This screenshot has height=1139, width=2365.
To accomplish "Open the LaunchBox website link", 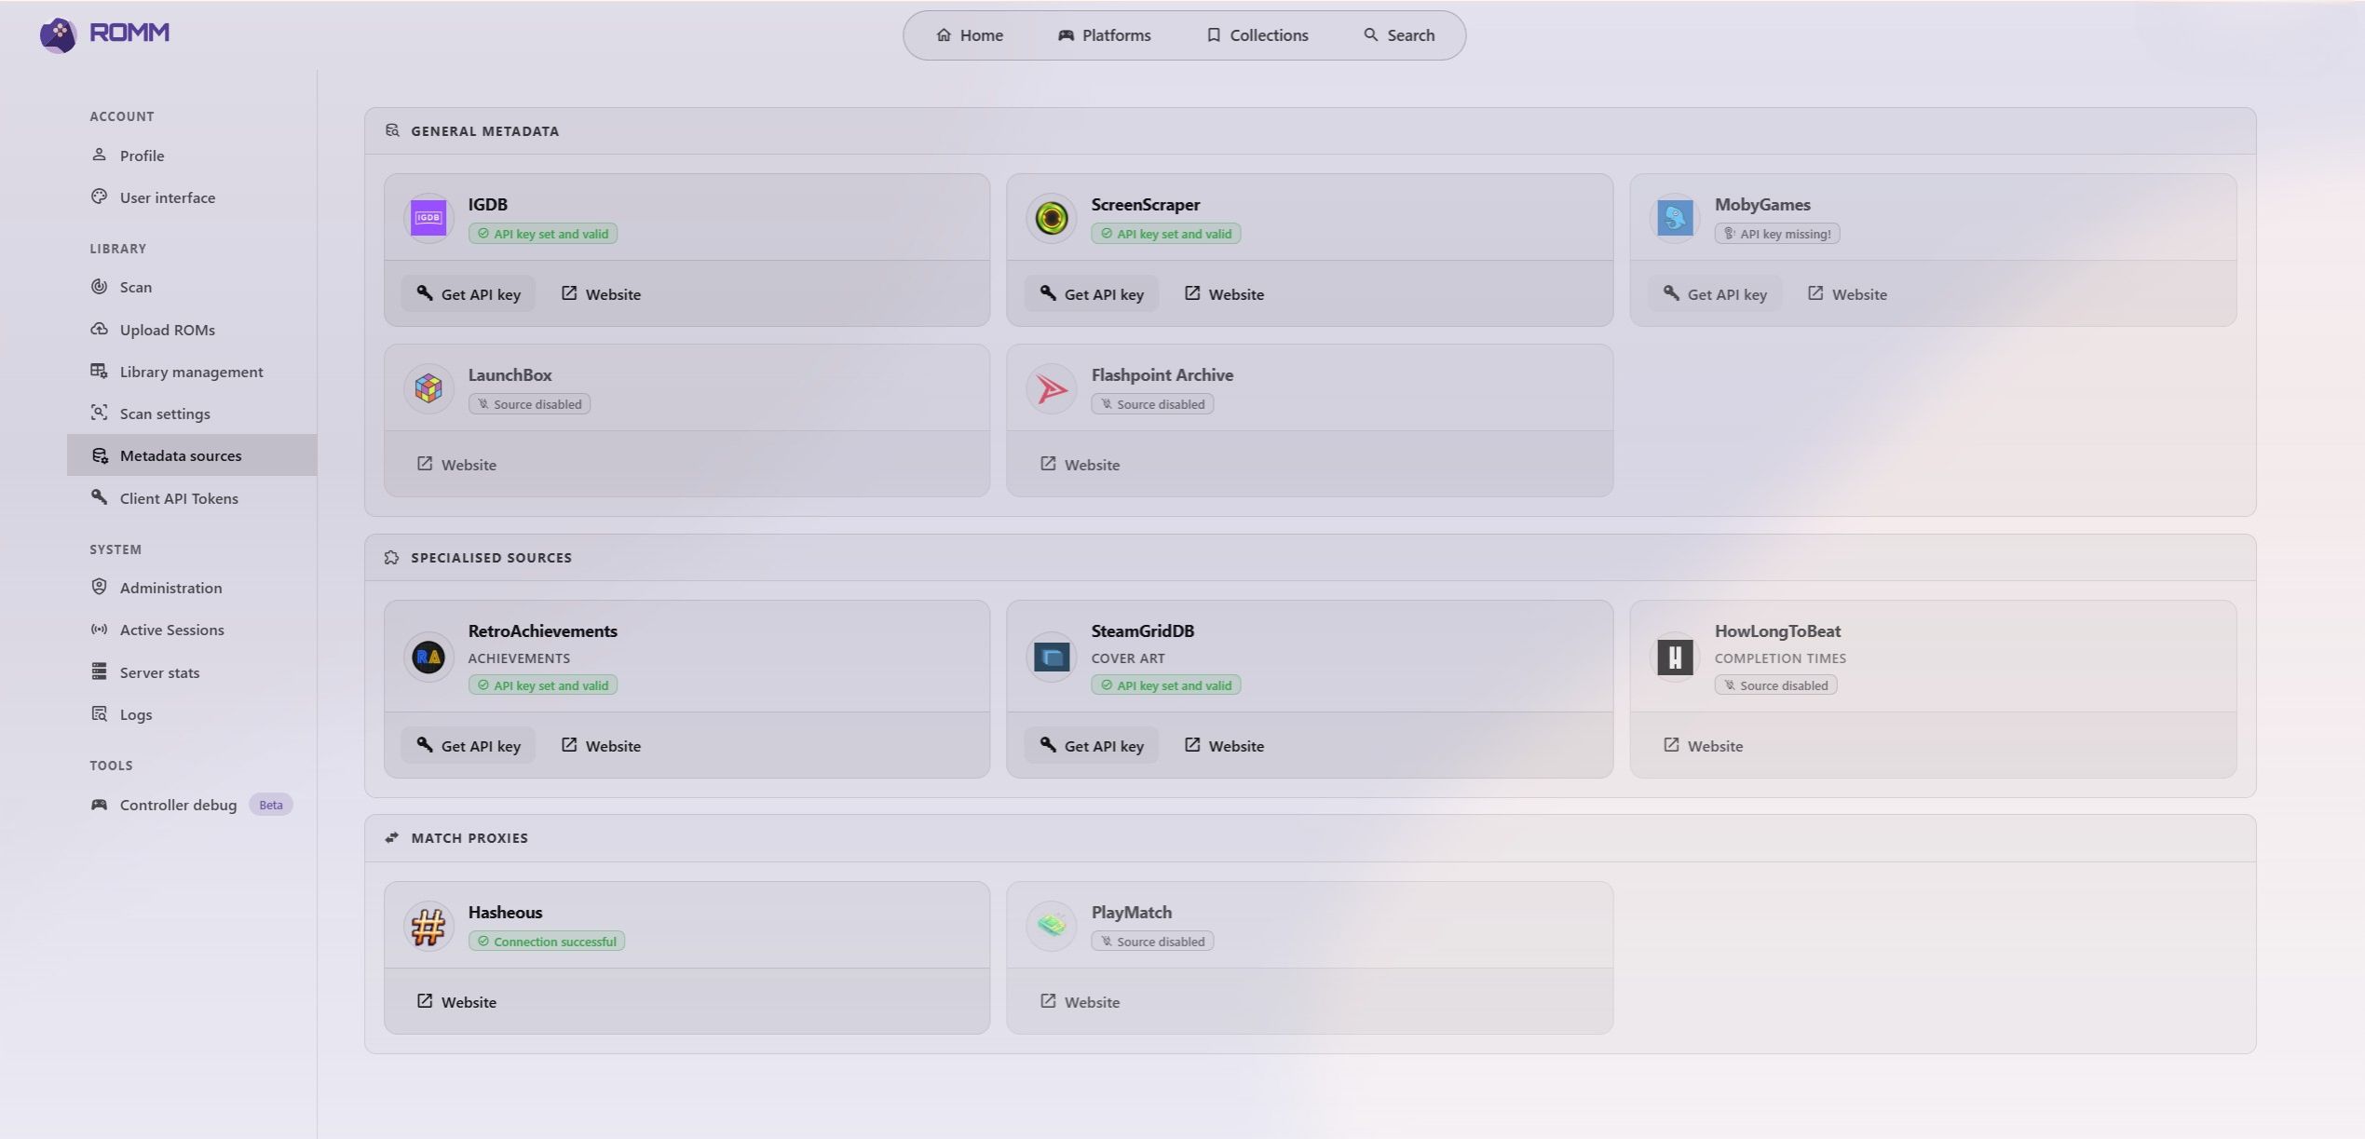I will [x=456, y=464].
